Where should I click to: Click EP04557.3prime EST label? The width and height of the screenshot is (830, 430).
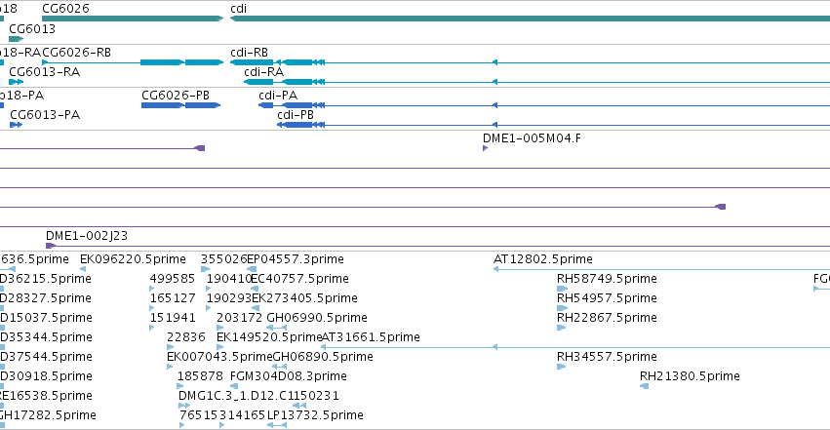pyautogui.click(x=296, y=259)
